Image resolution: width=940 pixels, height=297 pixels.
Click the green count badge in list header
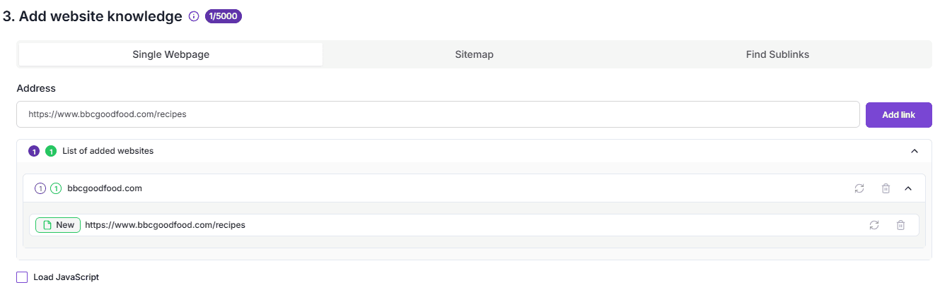[x=51, y=151]
